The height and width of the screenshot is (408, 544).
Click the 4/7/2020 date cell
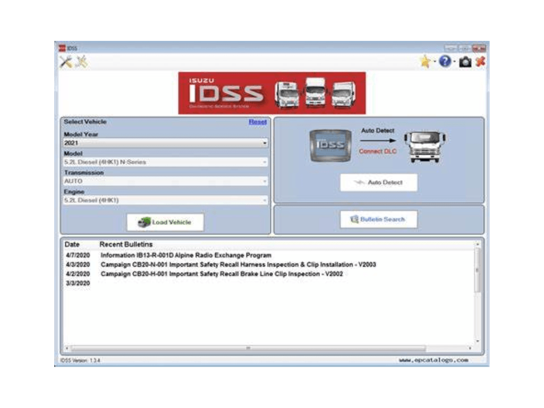78,256
